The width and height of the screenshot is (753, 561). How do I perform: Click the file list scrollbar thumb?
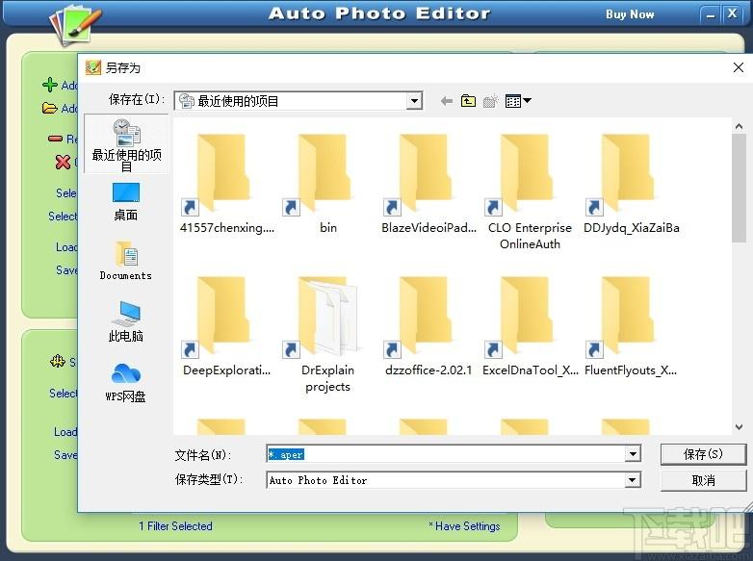click(739, 188)
